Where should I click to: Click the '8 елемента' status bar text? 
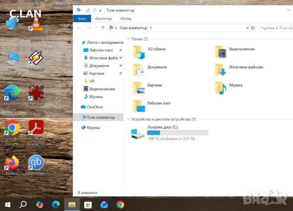point(87,193)
